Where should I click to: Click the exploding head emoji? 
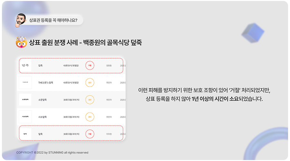[21, 42]
